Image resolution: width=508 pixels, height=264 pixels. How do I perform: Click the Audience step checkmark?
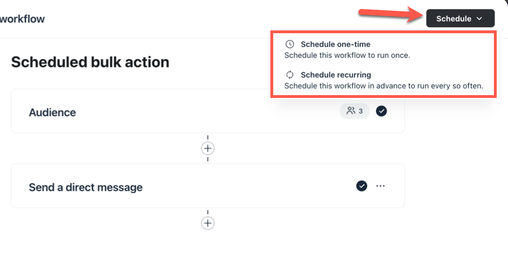(382, 111)
